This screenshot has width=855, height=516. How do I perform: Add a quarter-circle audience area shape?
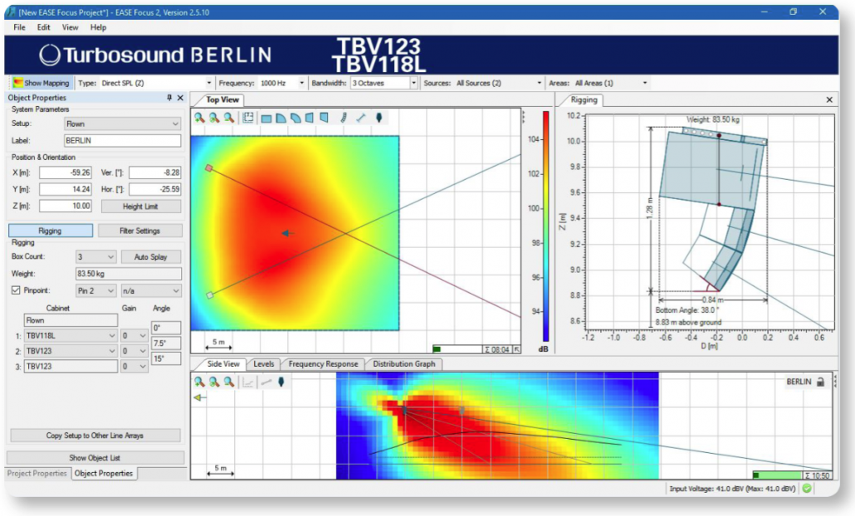click(281, 119)
